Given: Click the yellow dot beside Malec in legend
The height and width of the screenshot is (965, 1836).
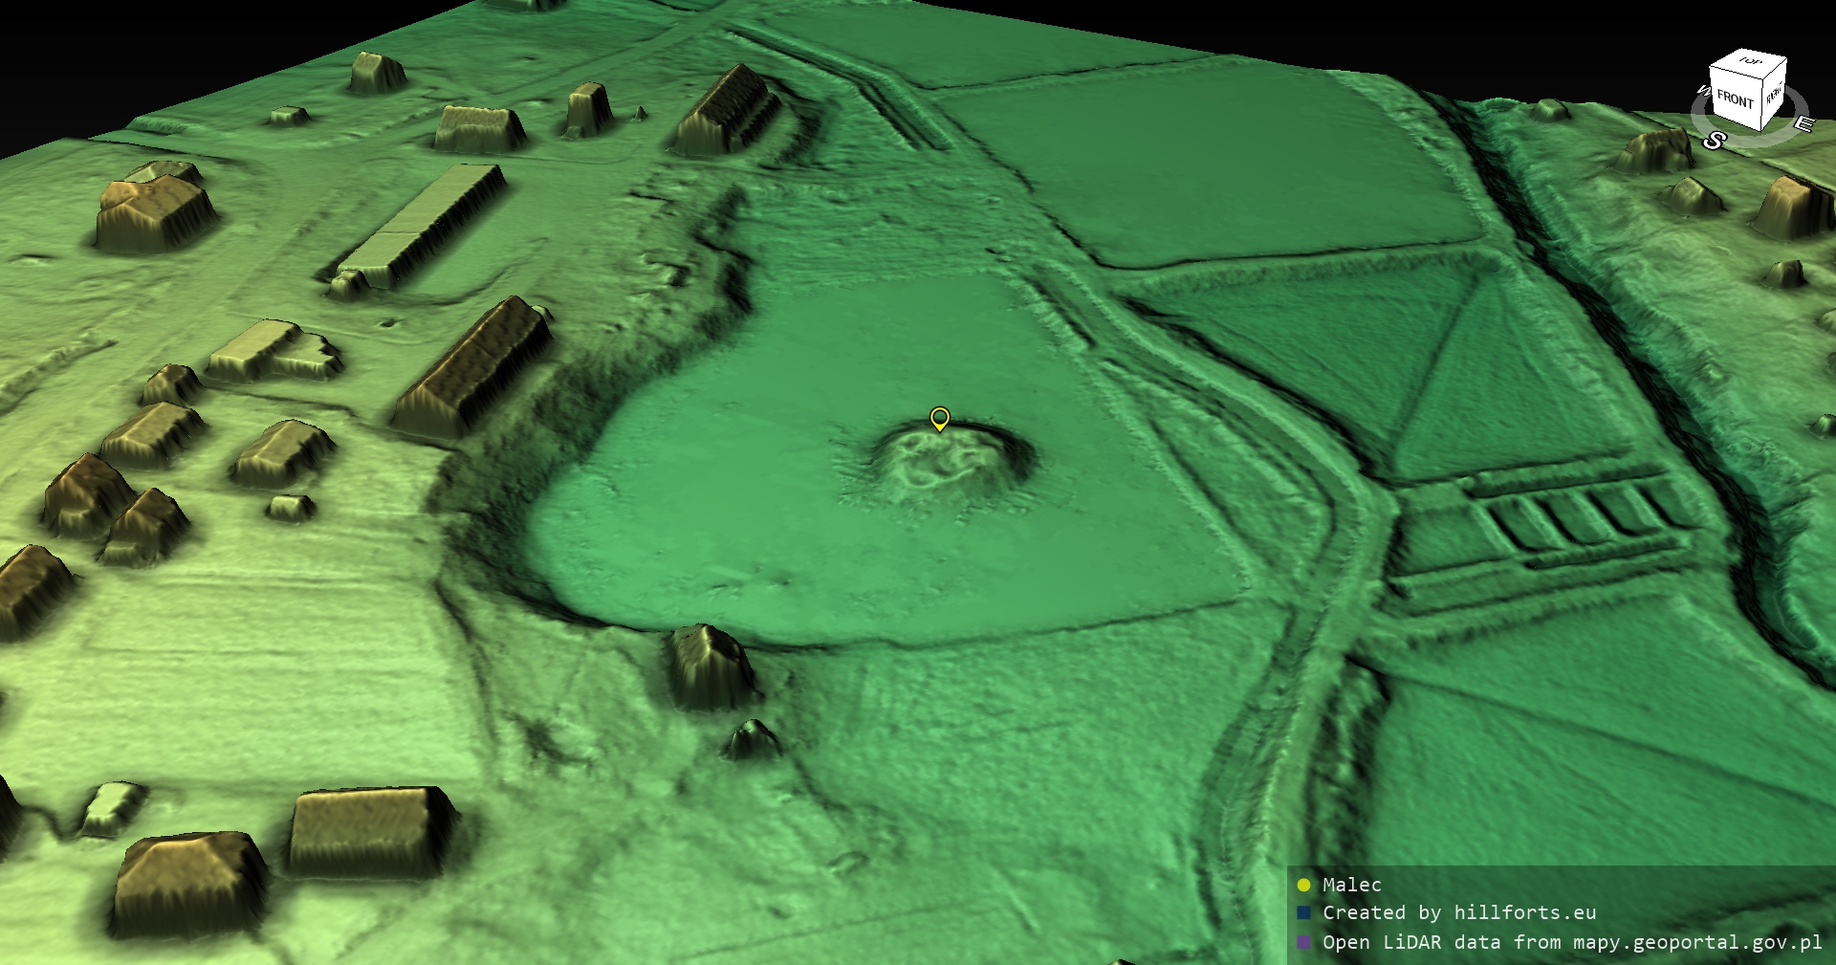Looking at the screenshot, I should tap(1303, 885).
